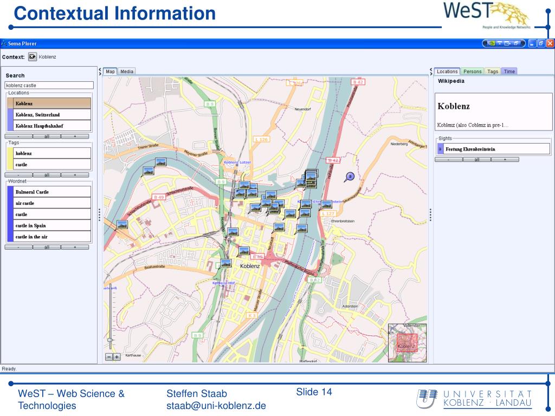
Task: Click the plus button under Wordnet list
Action: 75,247
